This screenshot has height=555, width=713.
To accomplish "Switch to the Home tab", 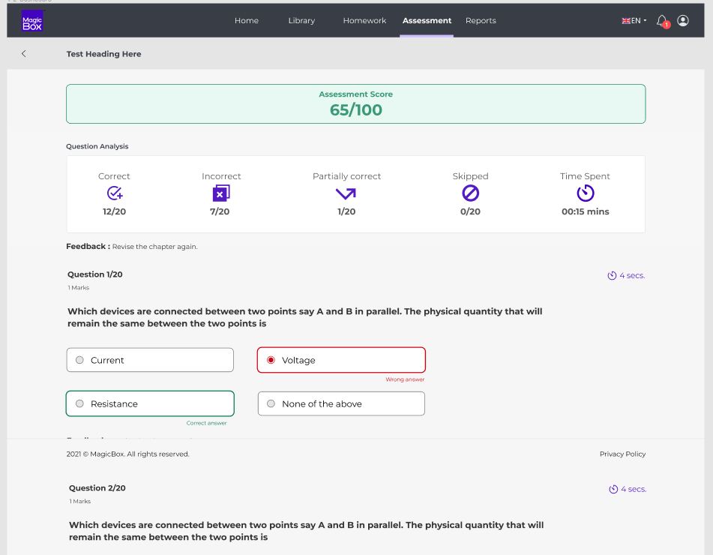I will 247,20.
